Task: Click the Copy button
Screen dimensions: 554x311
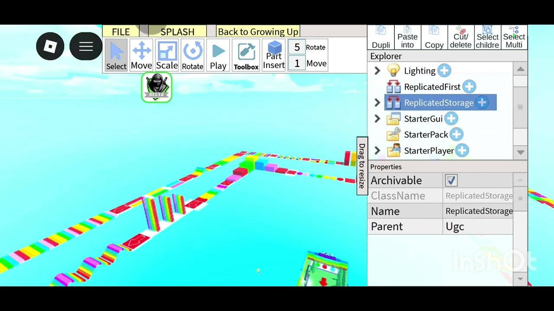Action: (x=434, y=38)
